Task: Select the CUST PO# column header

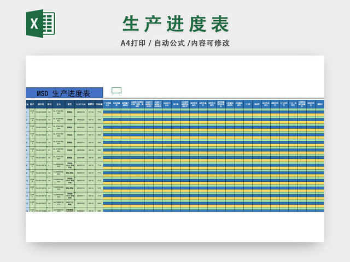Action: click(x=81, y=104)
